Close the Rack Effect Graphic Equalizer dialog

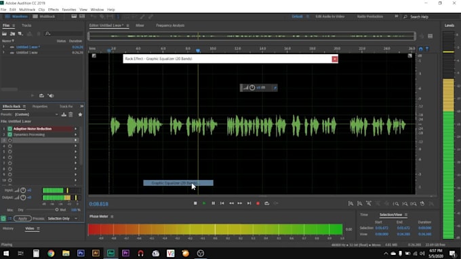335,59
